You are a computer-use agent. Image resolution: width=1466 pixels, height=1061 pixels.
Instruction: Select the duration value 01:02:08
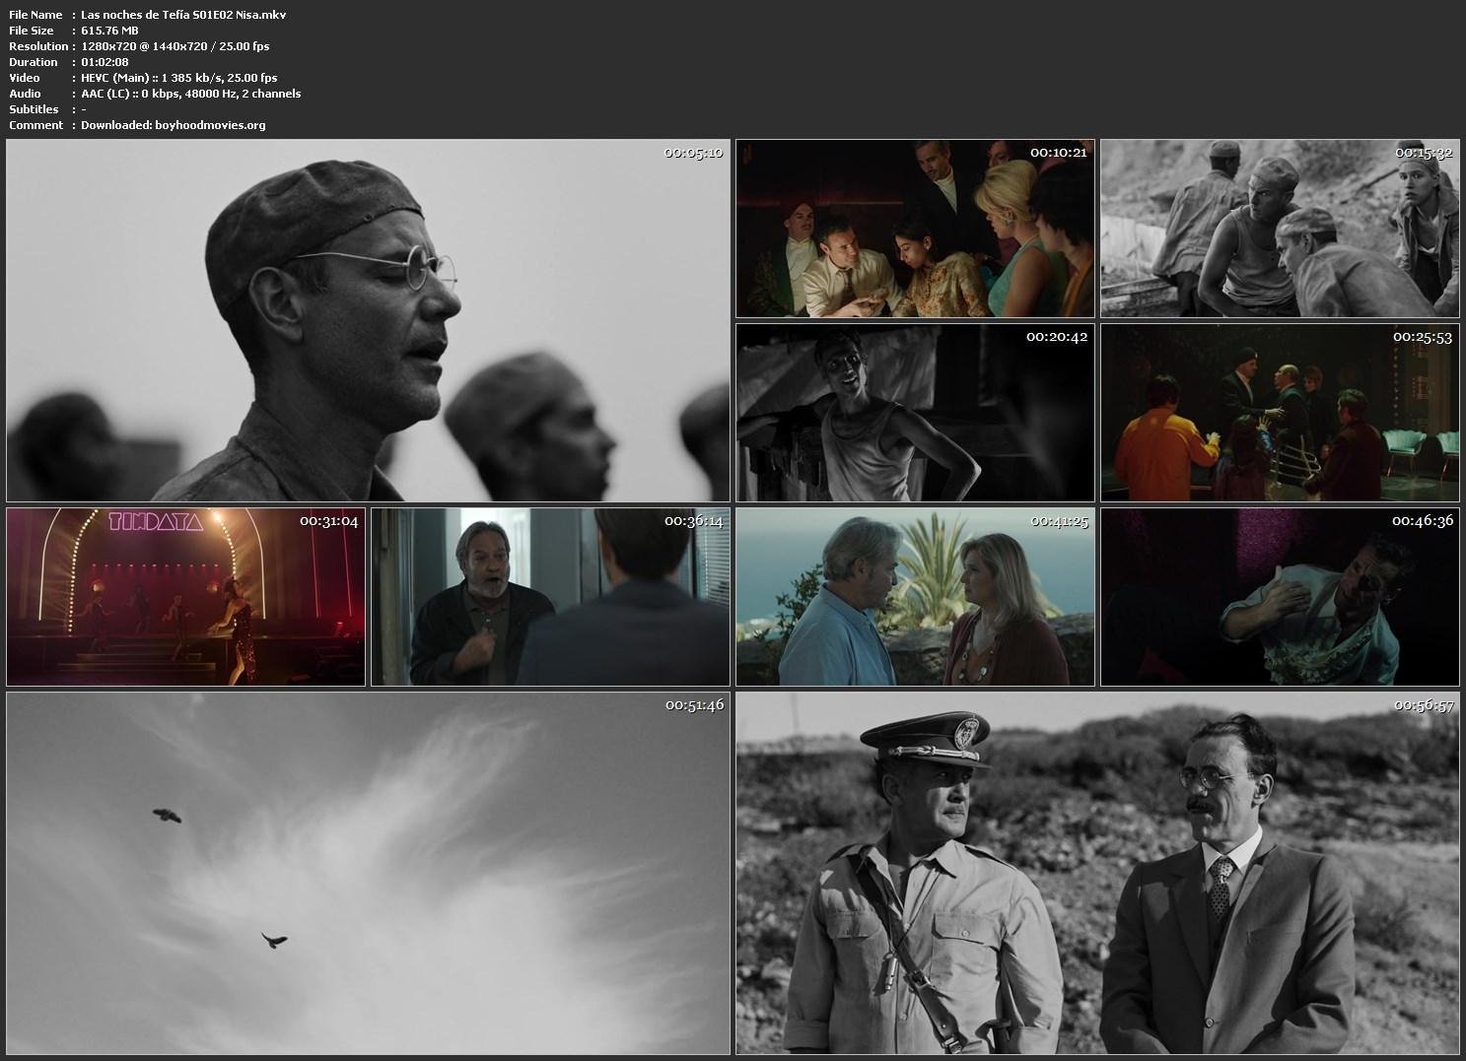coord(105,62)
